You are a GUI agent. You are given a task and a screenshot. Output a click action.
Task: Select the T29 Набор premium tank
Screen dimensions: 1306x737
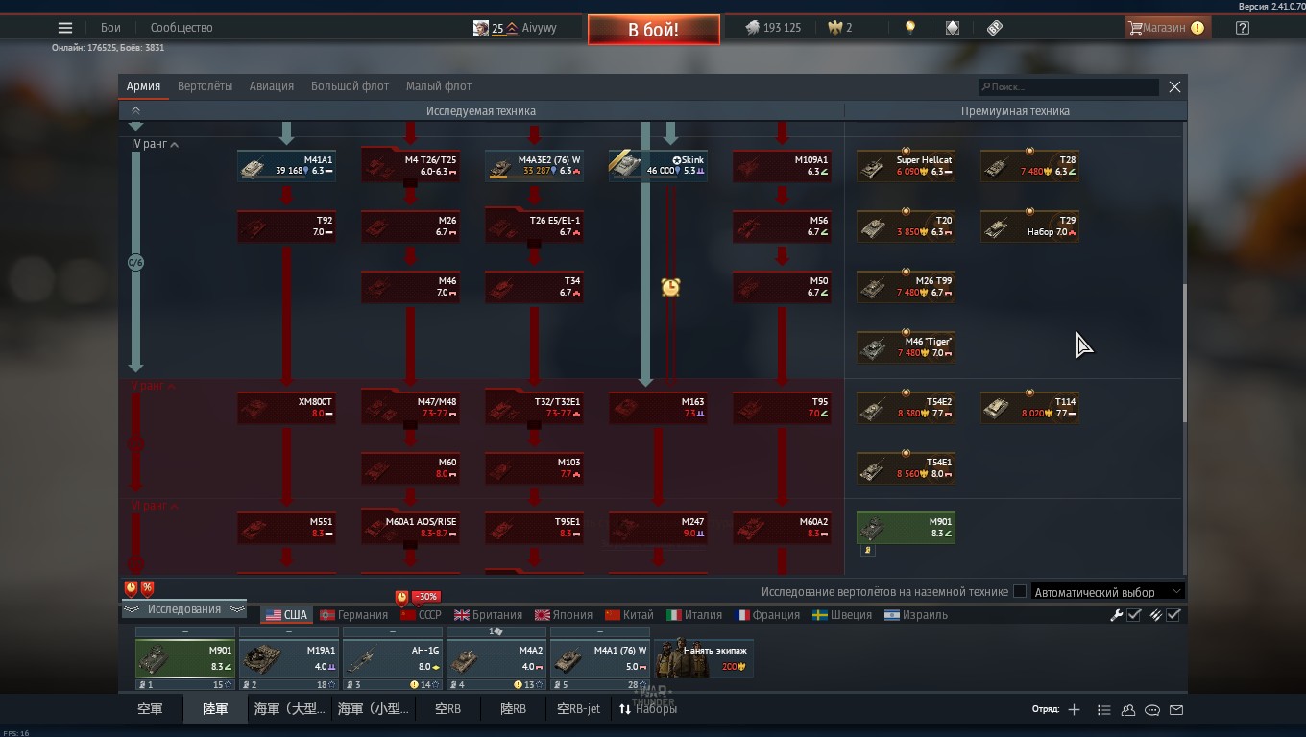tap(1029, 226)
